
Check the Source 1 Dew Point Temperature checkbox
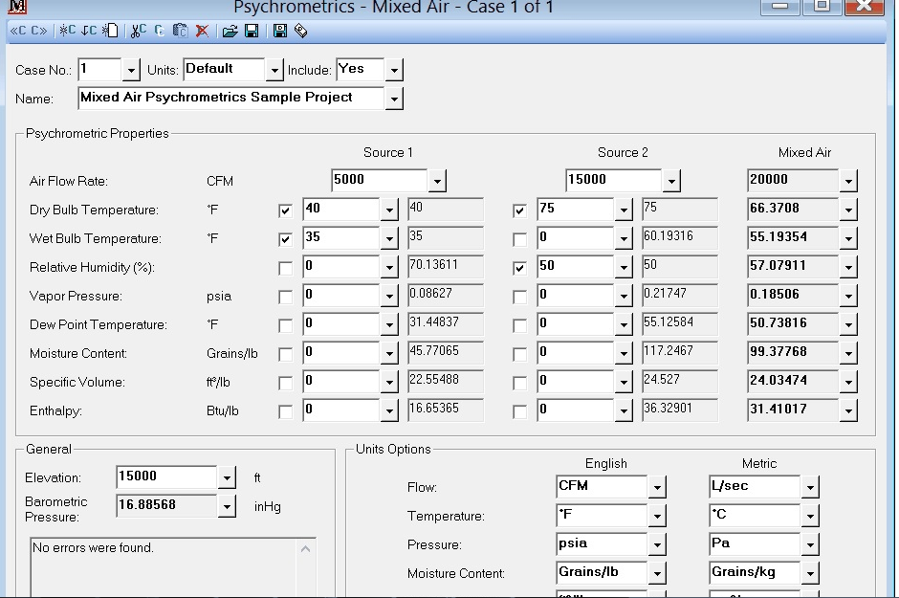(285, 325)
